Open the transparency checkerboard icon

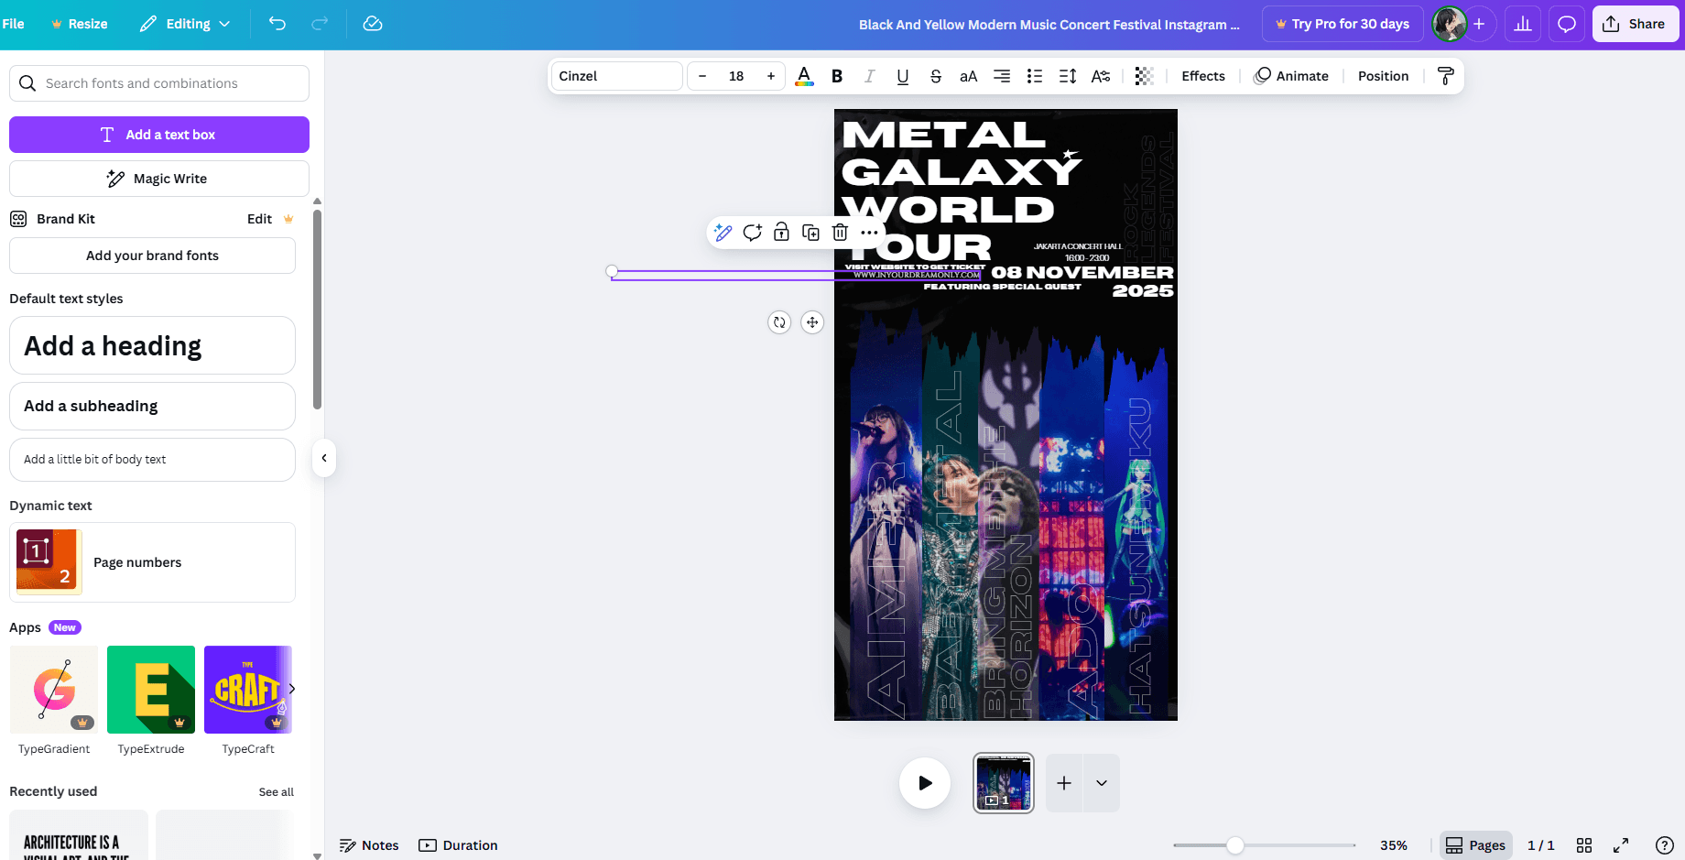[x=1144, y=76]
